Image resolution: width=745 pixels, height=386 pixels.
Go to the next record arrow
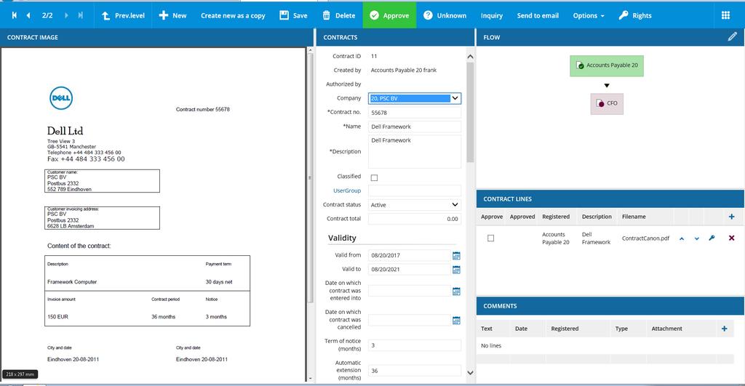tap(66, 15)
